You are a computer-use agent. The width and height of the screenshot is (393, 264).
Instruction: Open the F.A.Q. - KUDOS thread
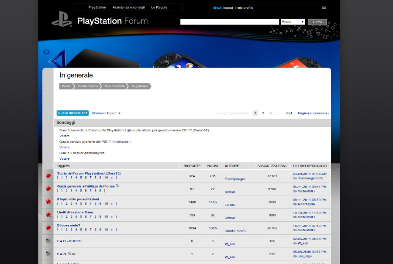pos(69,241)
